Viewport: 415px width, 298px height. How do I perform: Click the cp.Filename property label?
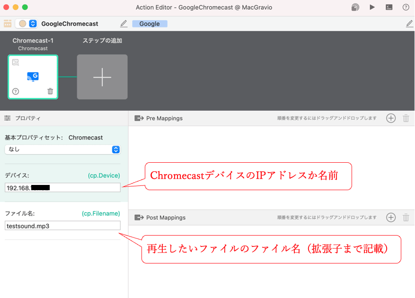click(101, 213)
